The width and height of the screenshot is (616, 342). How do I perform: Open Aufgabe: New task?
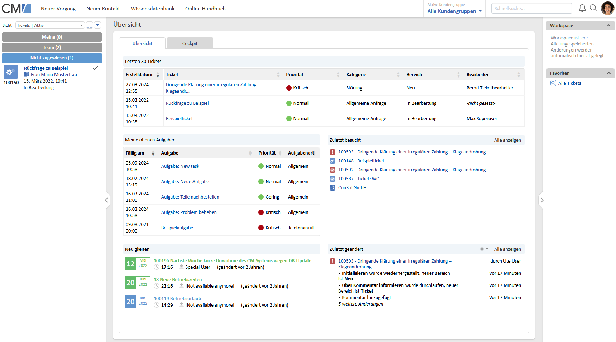180,166
